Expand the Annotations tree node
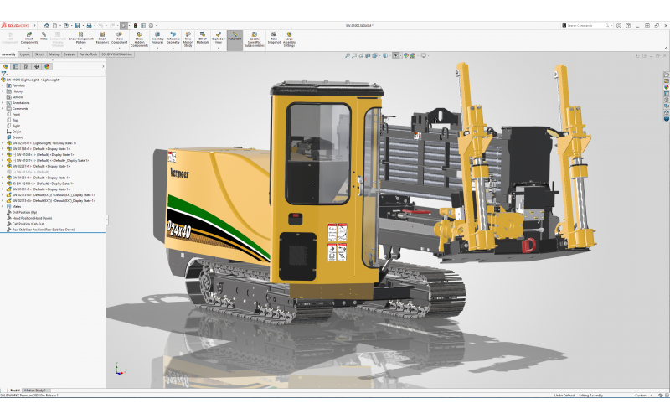 (3, 102)
